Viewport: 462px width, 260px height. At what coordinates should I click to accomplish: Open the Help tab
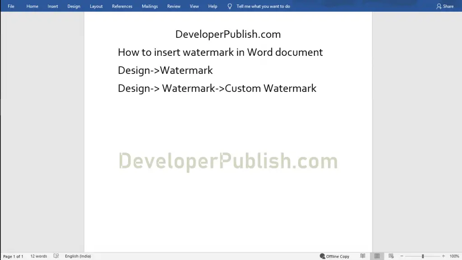[213, 6]
